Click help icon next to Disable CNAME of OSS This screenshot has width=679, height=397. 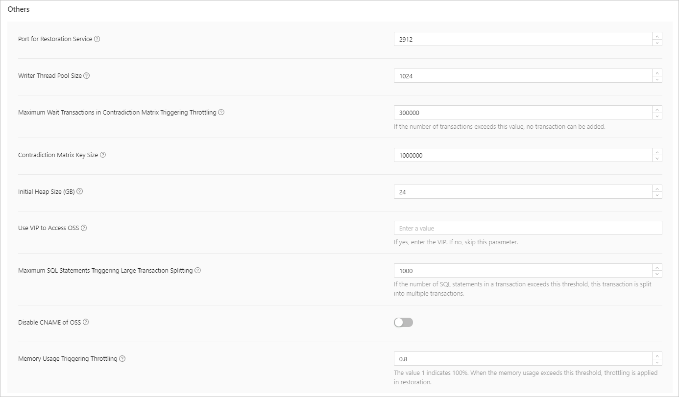[86, 322]
